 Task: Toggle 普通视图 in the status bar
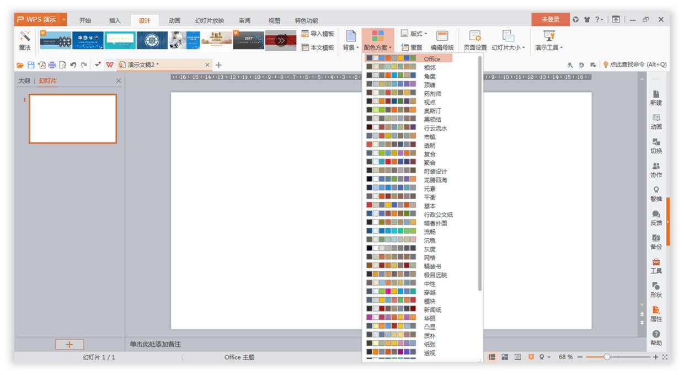492,357
